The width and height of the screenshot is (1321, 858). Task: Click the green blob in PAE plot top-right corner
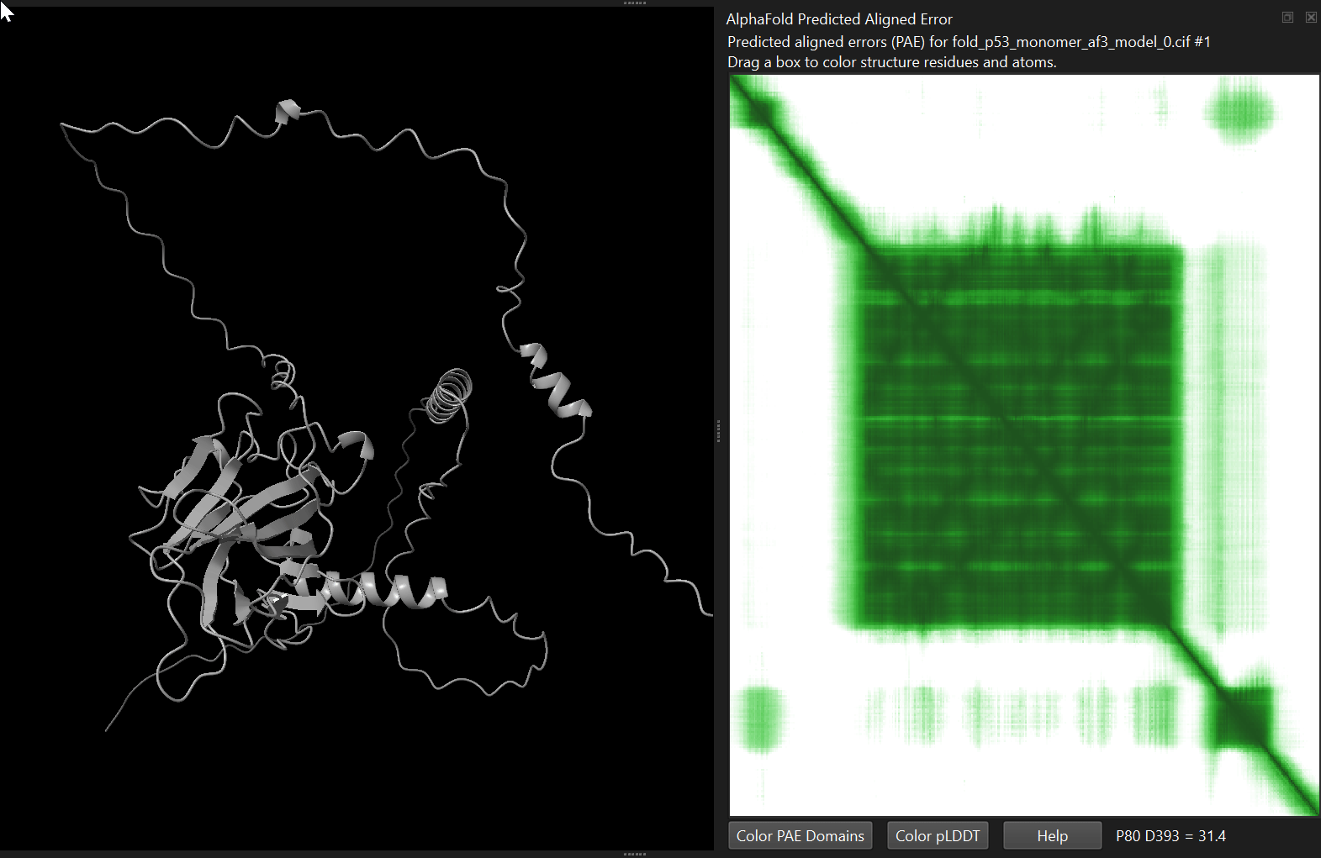coord(1239,113)
